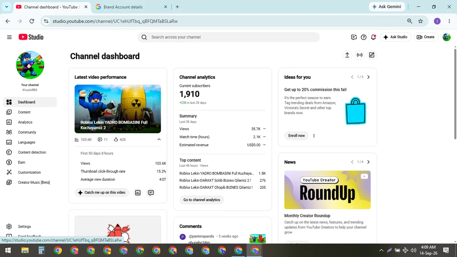Open Creator Music [Beta] in the sidebar
Screen dimensions: 457x257
click(30, 182)
